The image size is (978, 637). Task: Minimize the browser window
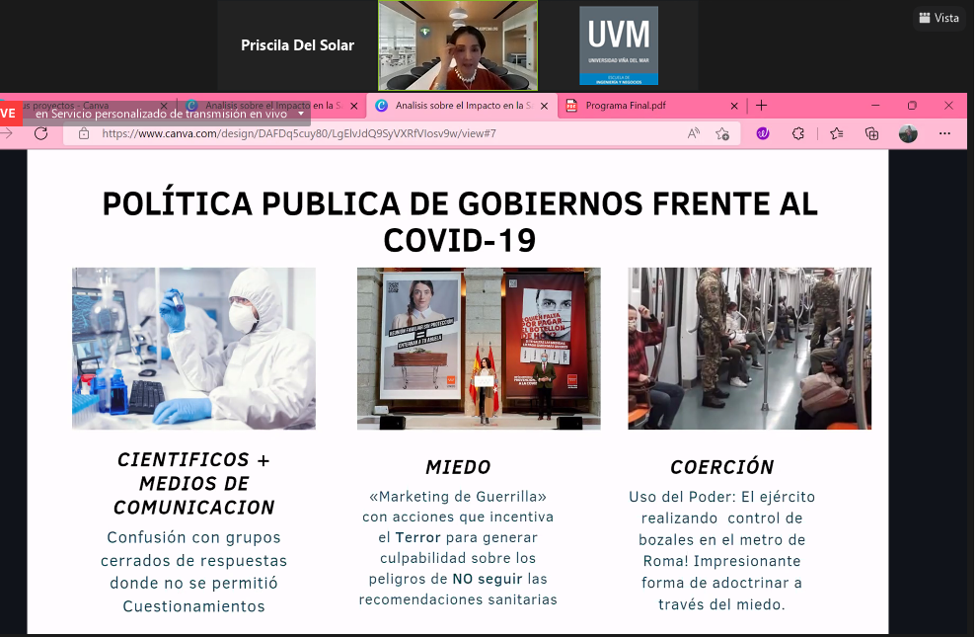click(x=875, y=106)
